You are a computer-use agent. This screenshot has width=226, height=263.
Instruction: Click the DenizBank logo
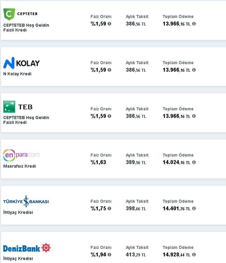[x=27, y=248]
